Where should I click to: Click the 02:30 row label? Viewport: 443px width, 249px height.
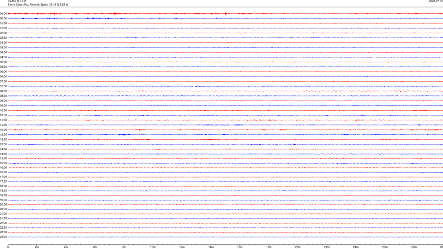pos(3,38)
